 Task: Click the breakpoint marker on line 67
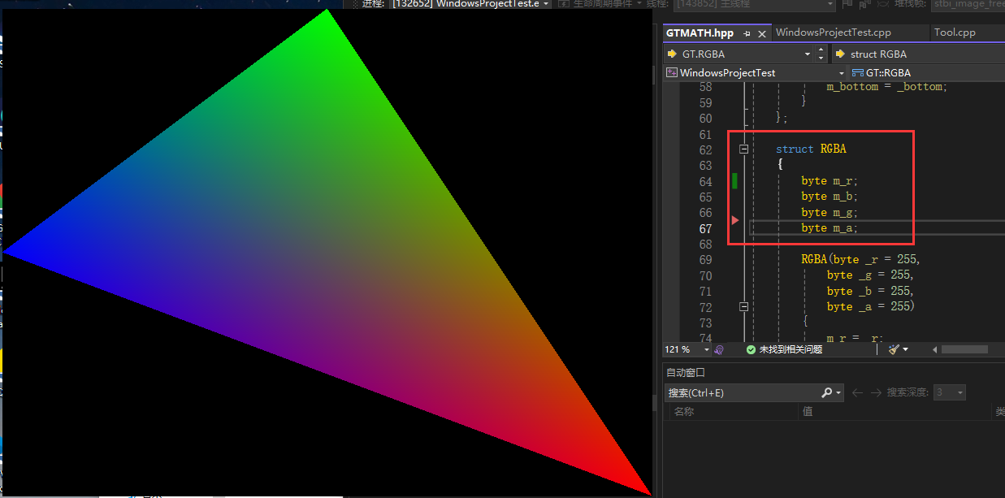click(x=735, y=220)
